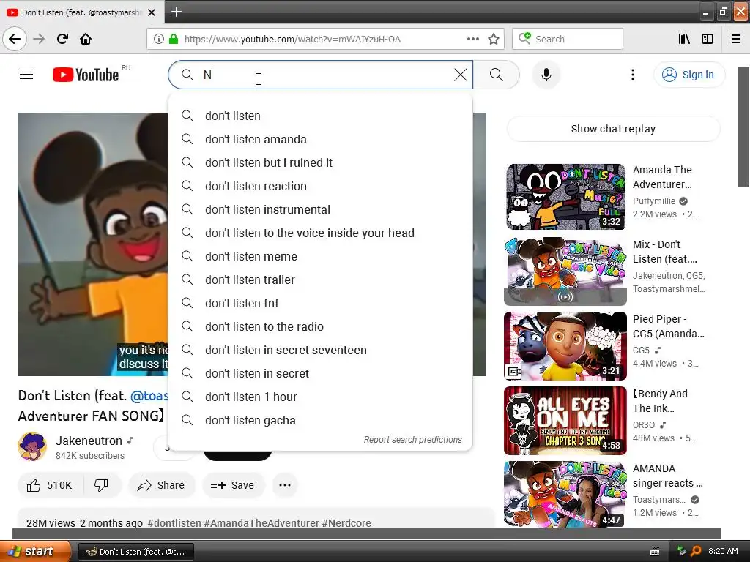Reload the page with the refresh icon

click(x=62, y=39)
